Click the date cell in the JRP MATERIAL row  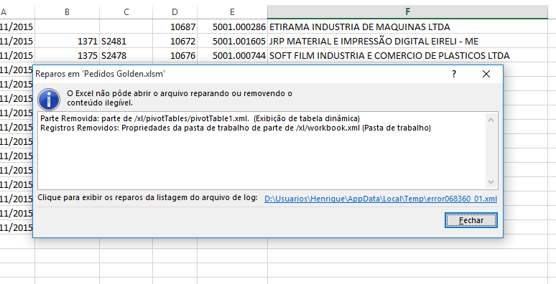[x=17, y=41]
